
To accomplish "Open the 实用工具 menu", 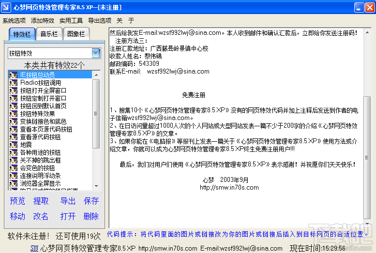I will click(x=71, y=21).
